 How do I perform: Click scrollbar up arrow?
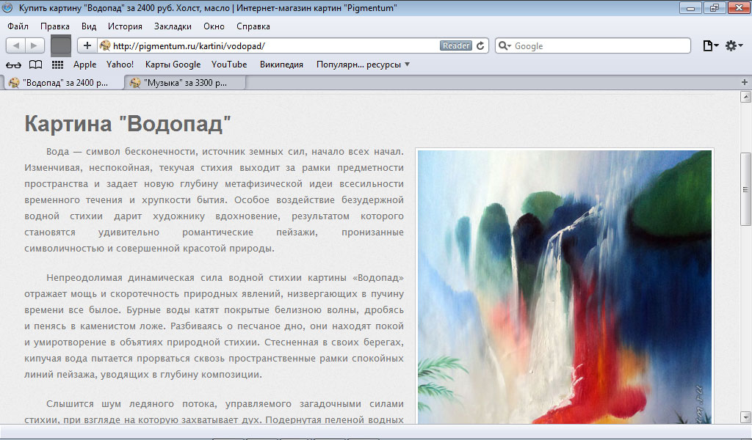click(x=745, y=98)
